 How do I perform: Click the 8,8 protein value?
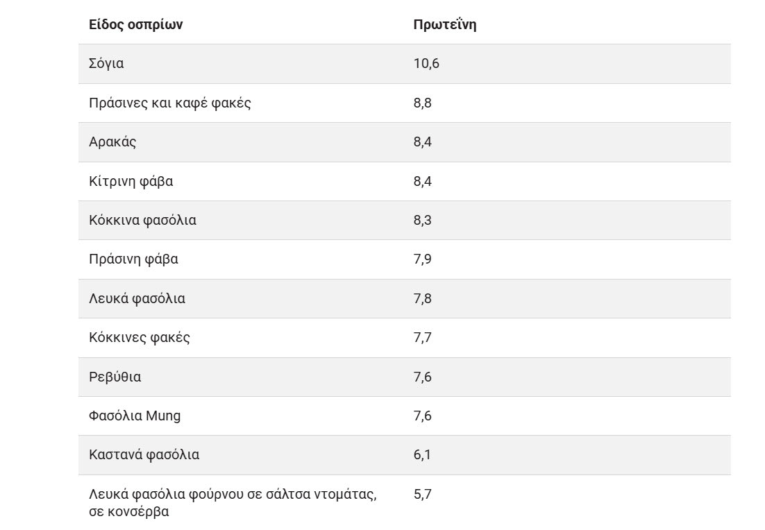pyautogui.click(x=423, y=103)
